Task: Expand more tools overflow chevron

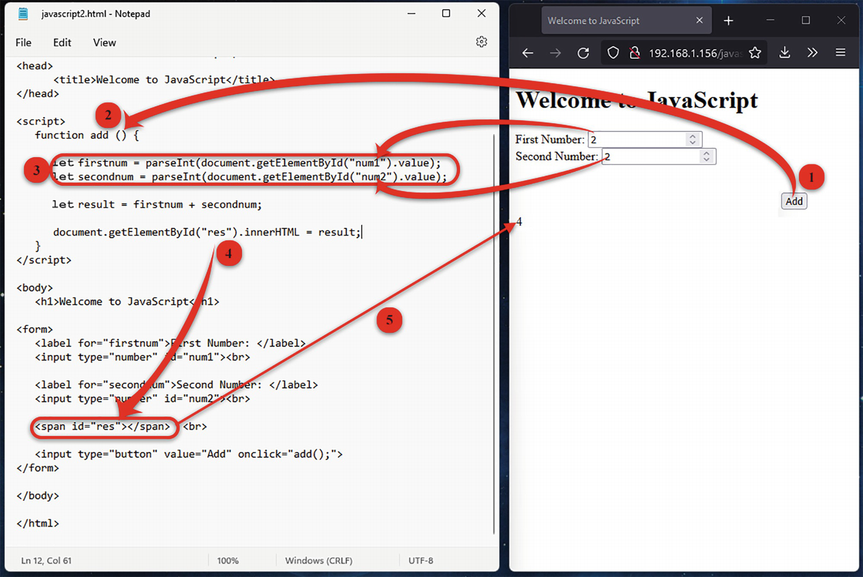Action: [x=812, y=53]
